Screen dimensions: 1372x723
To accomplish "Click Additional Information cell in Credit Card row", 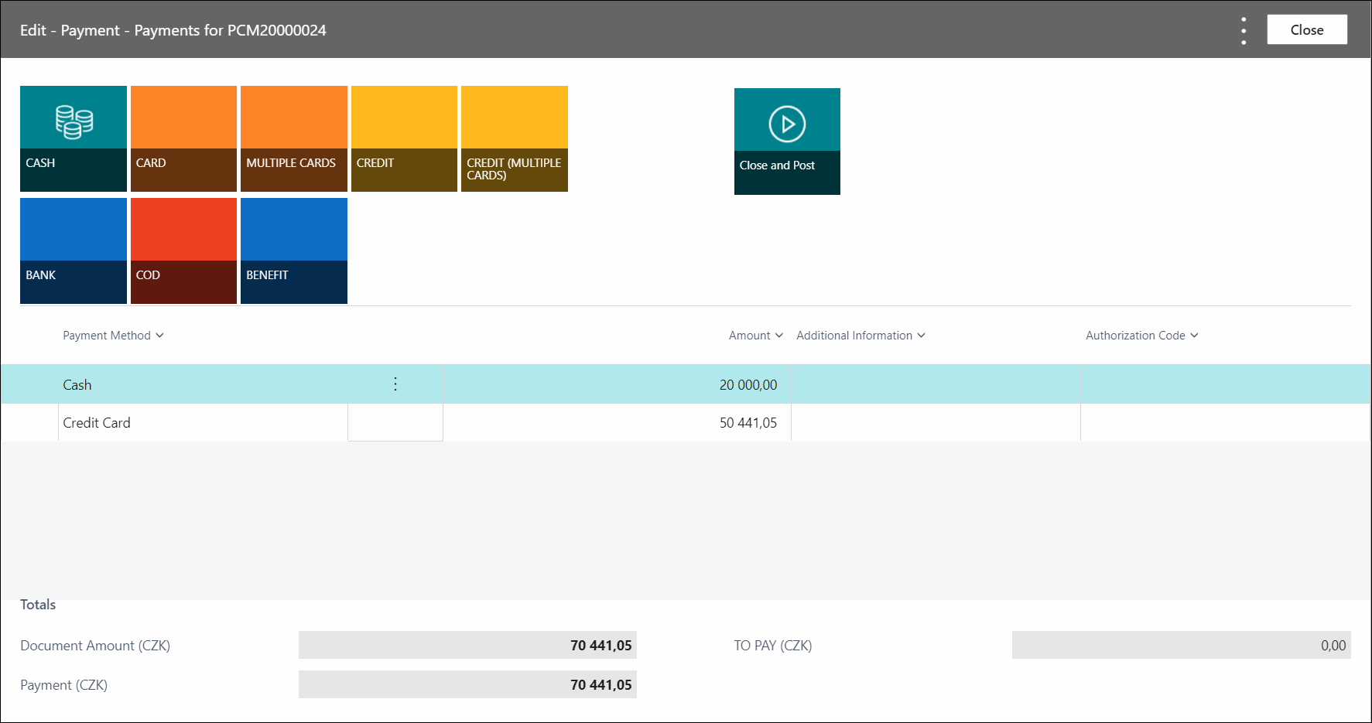I will 936,422.
